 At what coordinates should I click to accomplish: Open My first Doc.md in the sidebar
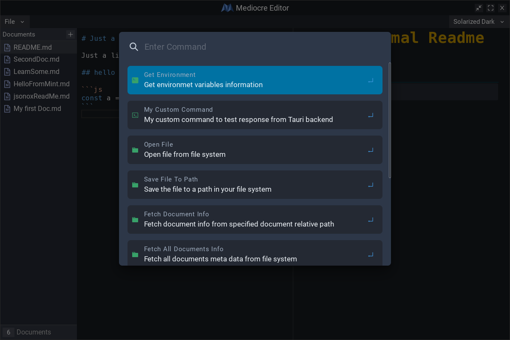pos(38,109)
